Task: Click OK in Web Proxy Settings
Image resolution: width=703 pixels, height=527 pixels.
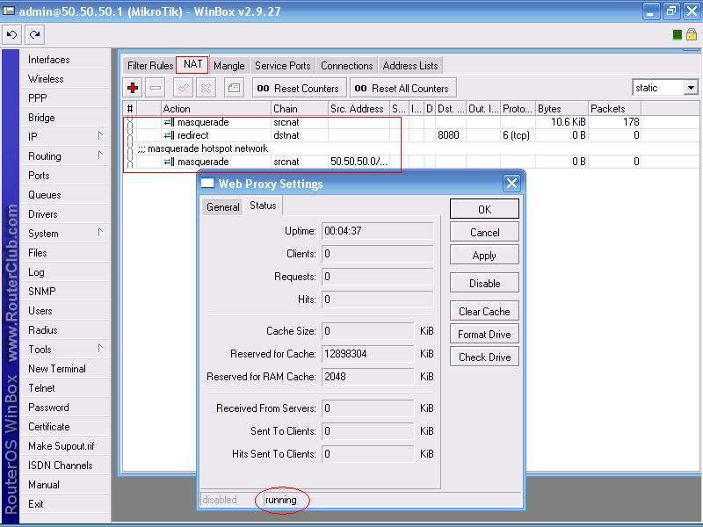Action: tap(484, 209)
